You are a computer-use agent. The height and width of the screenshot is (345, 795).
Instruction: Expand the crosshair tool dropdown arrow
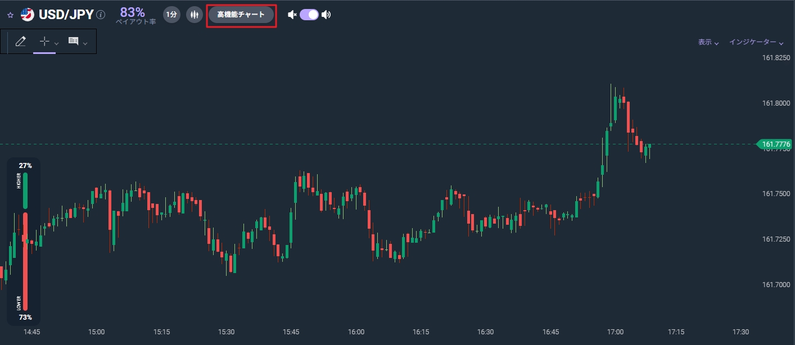coord(56,43)
